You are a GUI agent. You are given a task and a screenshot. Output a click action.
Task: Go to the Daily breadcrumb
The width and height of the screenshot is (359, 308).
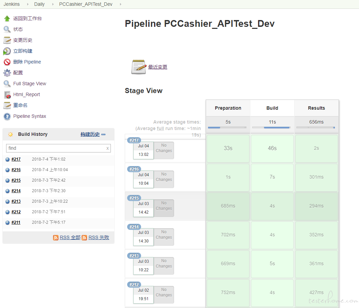[x=39, y=4]
